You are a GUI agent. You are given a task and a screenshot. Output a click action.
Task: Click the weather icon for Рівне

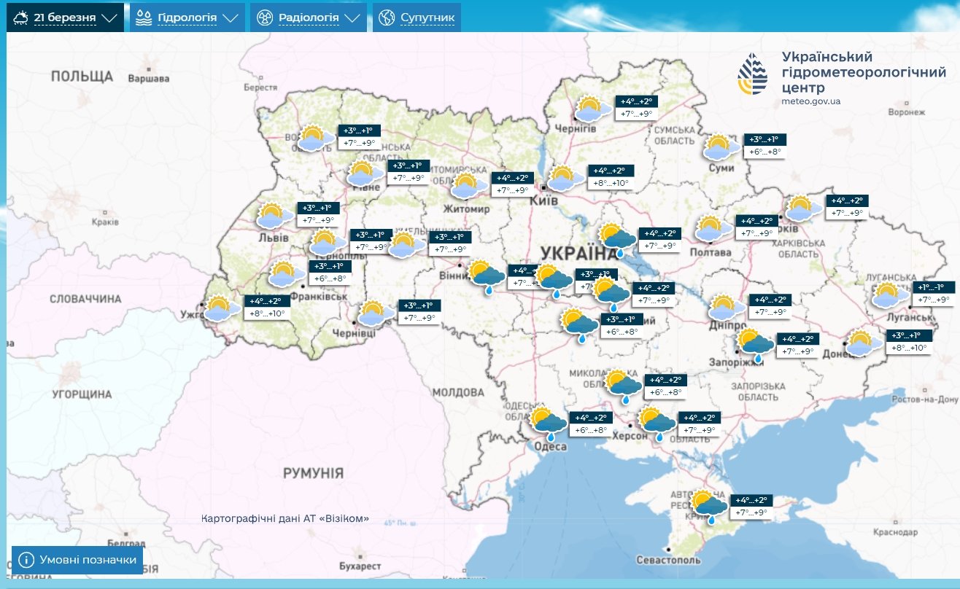click(364, 173)
